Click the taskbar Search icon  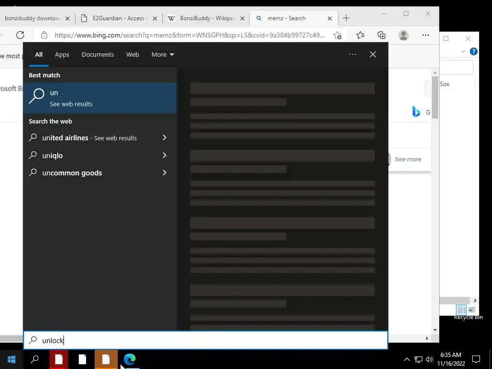point(35,359)
